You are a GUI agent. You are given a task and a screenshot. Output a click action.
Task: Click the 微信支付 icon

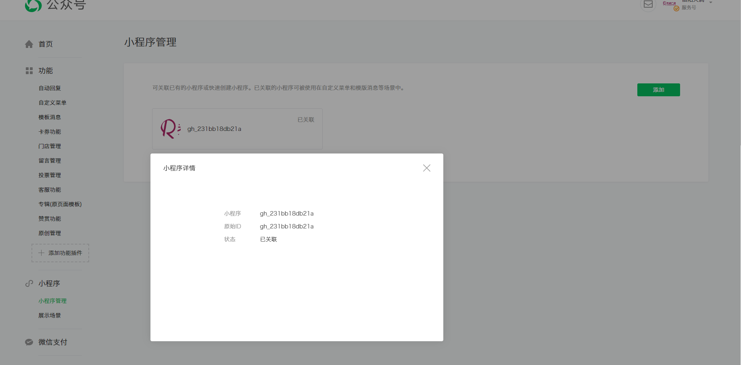coord(29,342)
